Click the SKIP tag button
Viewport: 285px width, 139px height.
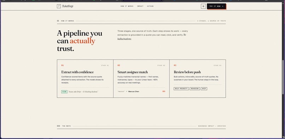204,89
